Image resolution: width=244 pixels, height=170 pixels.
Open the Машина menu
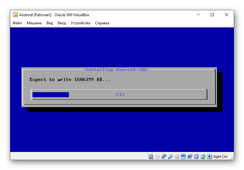coord(34,23)
